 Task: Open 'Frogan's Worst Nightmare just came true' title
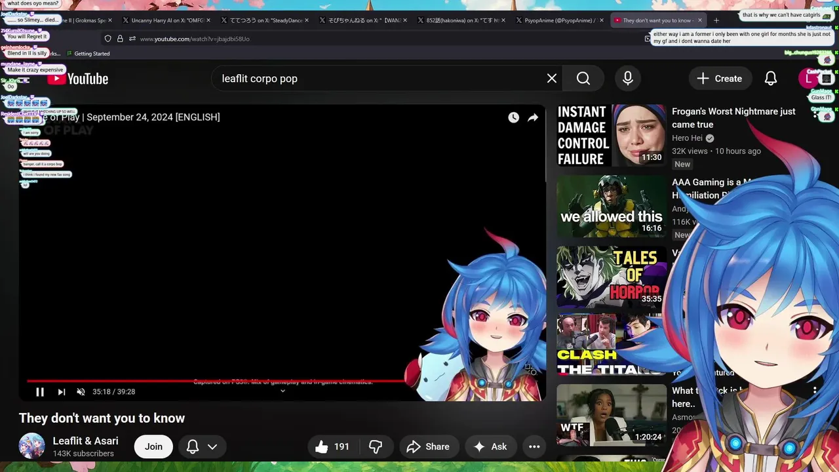[733, 118]
